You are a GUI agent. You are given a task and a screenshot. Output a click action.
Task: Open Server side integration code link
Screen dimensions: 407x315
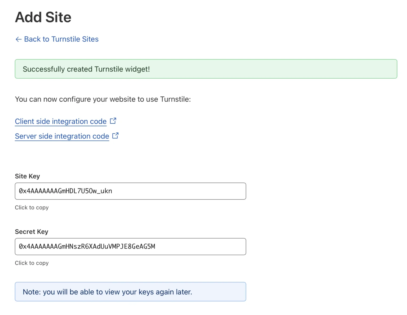tap(62, 136)
